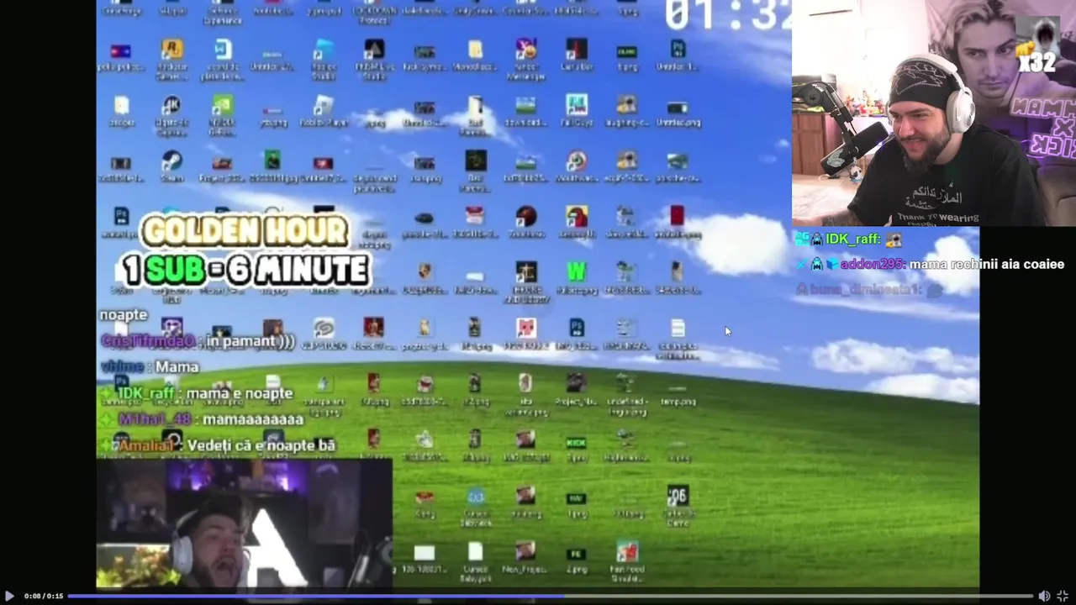Viewport: 1076px width, 605px height.
Task: Open the pink pig image file
Action: pos(525,328)
